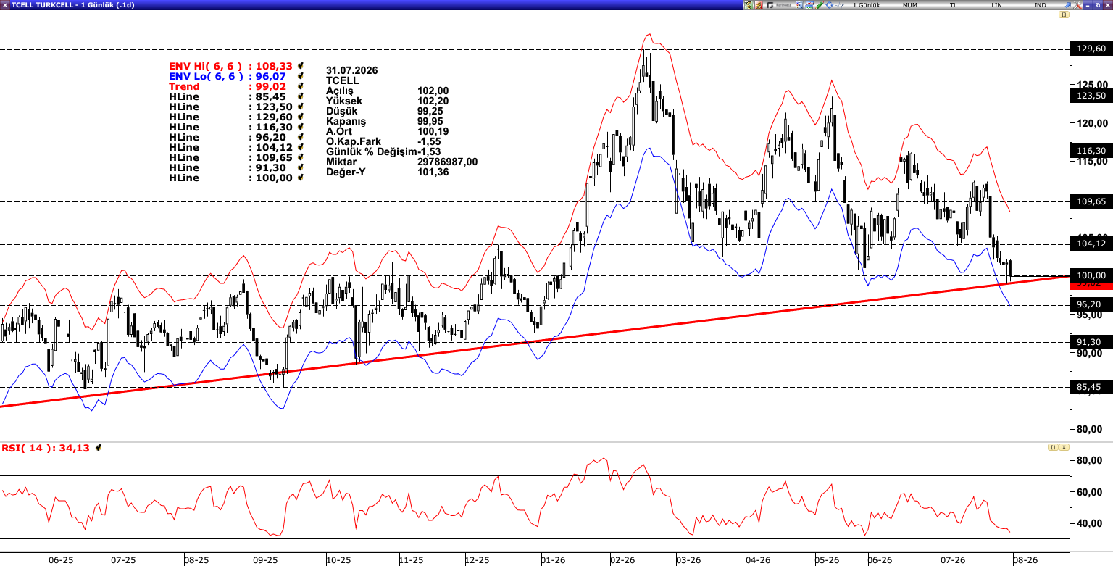Click the 'Kapanış' value 99,95
This screenshot has width=1113, height=566.
coord(430,121)
